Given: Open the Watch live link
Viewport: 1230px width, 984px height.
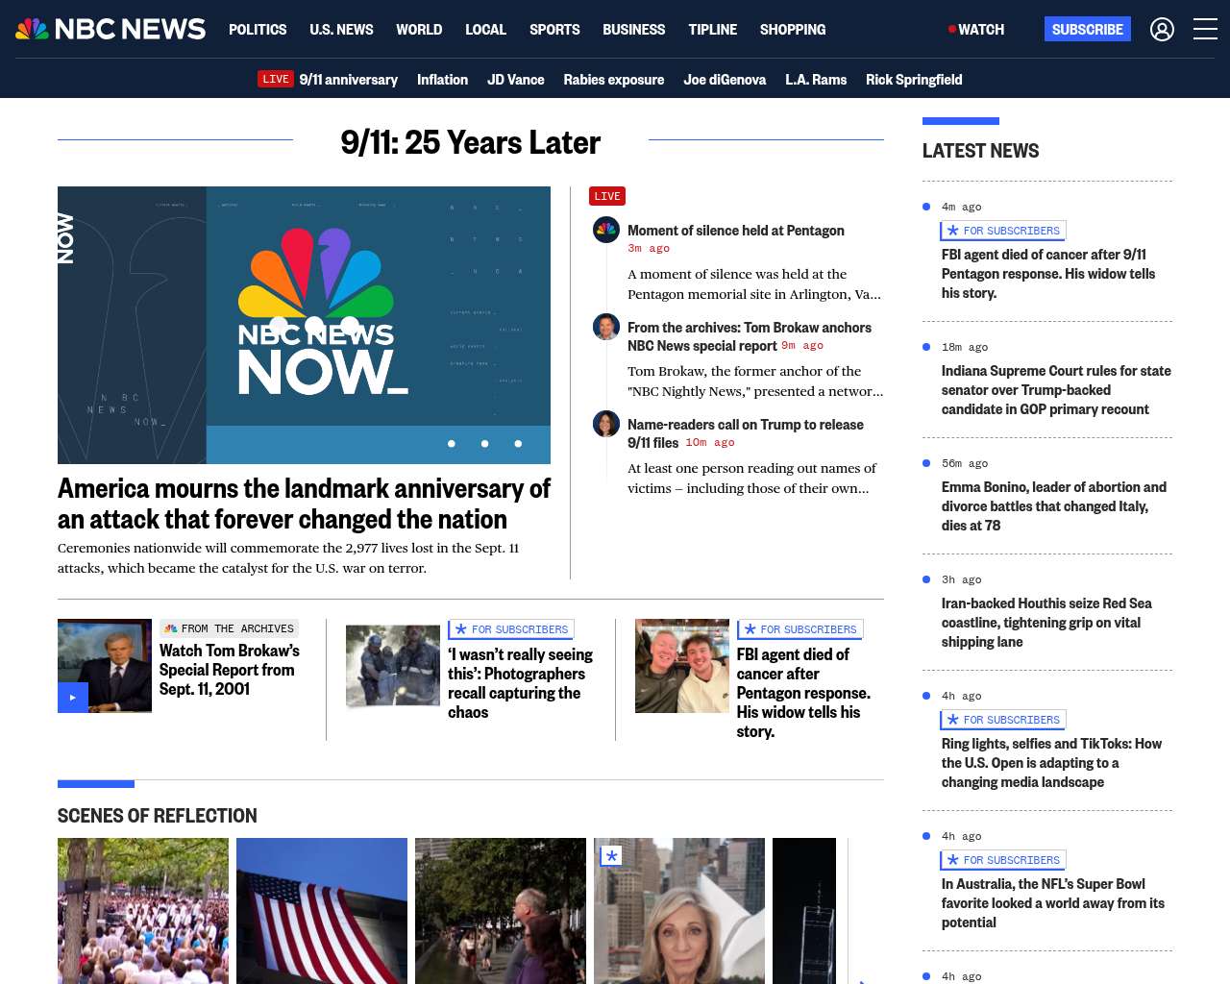Looking at the screenshot, I should pos(976,30).
